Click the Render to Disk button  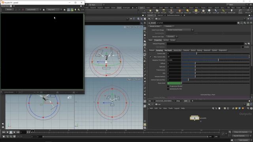[x=155, y=26]
